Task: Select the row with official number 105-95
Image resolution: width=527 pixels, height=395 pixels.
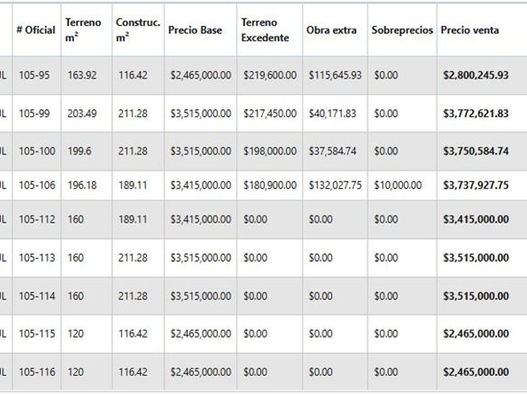Action: pos(35,75)
